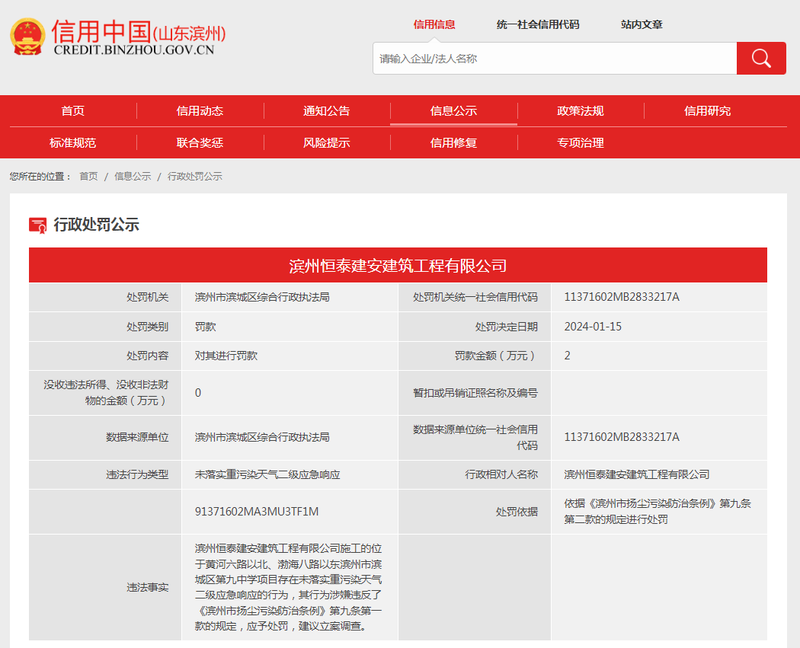Select the 站内文章 search tab

coord(642,24)
